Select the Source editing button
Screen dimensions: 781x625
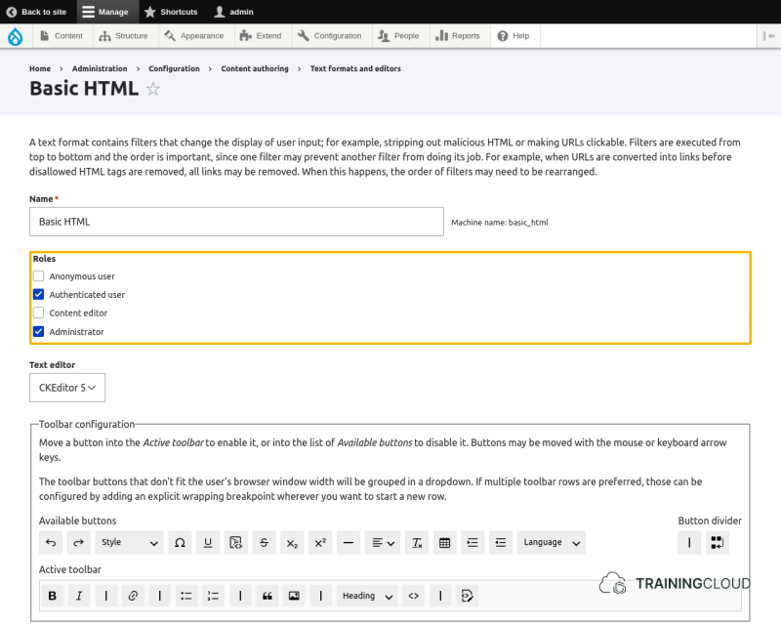468,596
